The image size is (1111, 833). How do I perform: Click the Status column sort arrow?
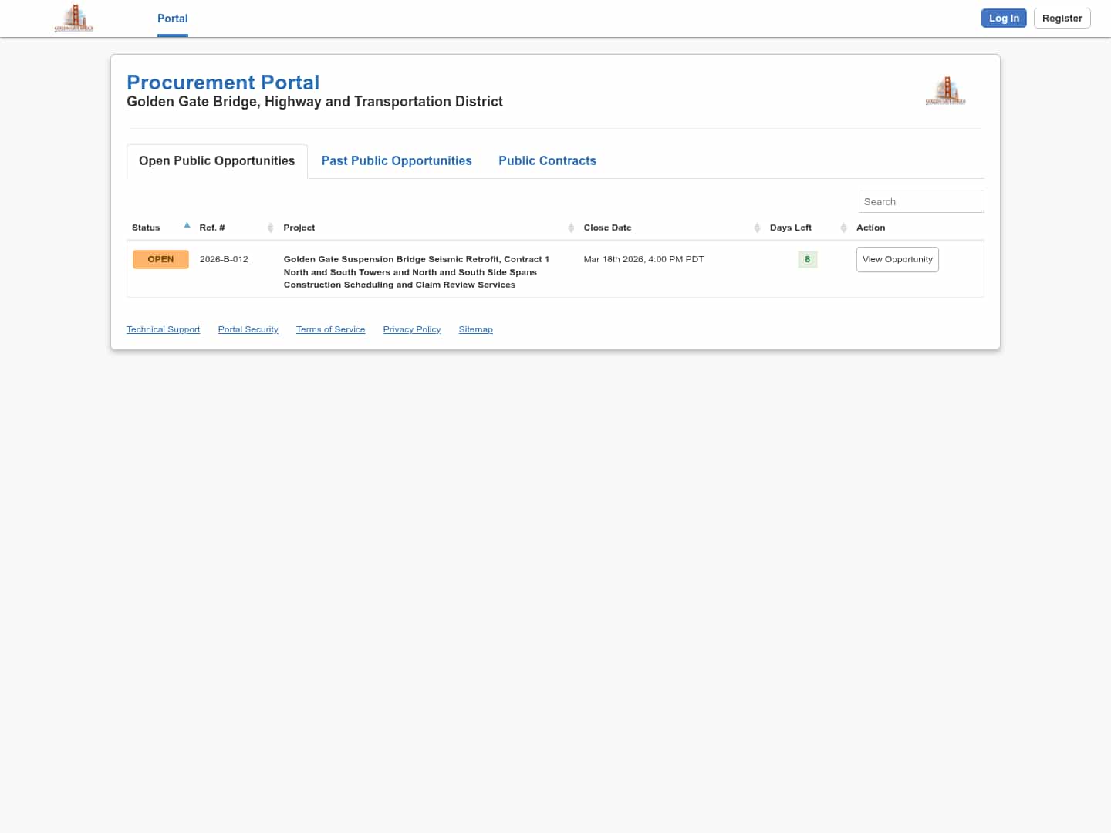(x=187, y=226)
